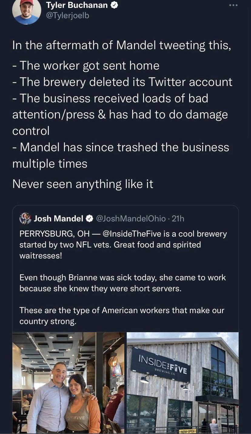The image size is (251, 434).
Task: Click the @JoshMandelOhio handle
Action: pos(131,218)
